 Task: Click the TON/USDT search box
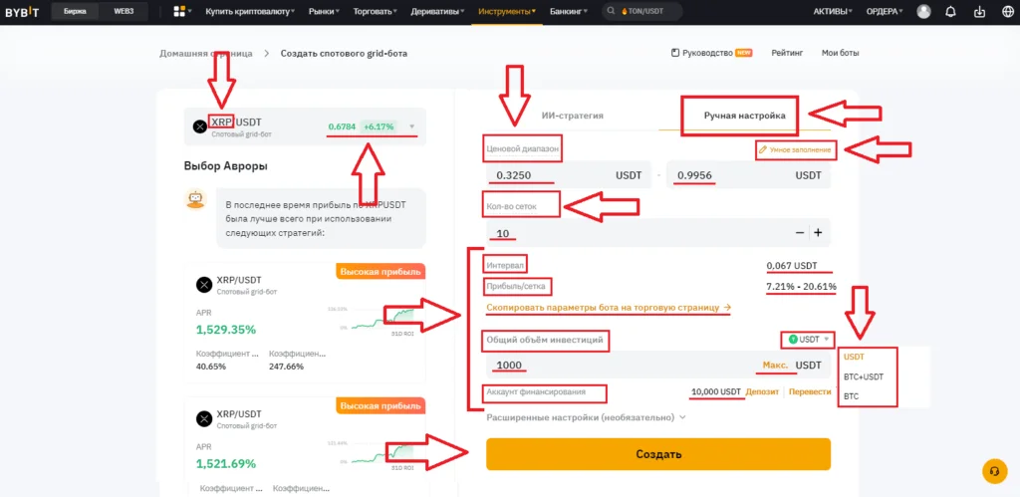(642, 11)
